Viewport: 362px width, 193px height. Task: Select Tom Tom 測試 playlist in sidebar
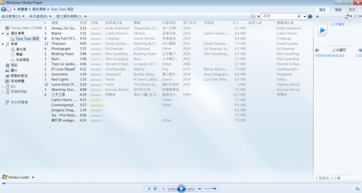click(27, 39)
